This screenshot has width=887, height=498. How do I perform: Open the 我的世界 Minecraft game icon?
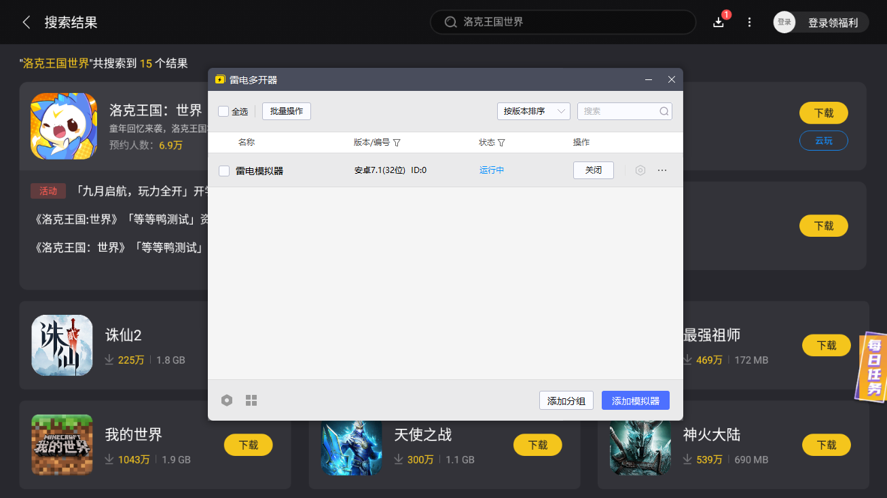(62, 445)
